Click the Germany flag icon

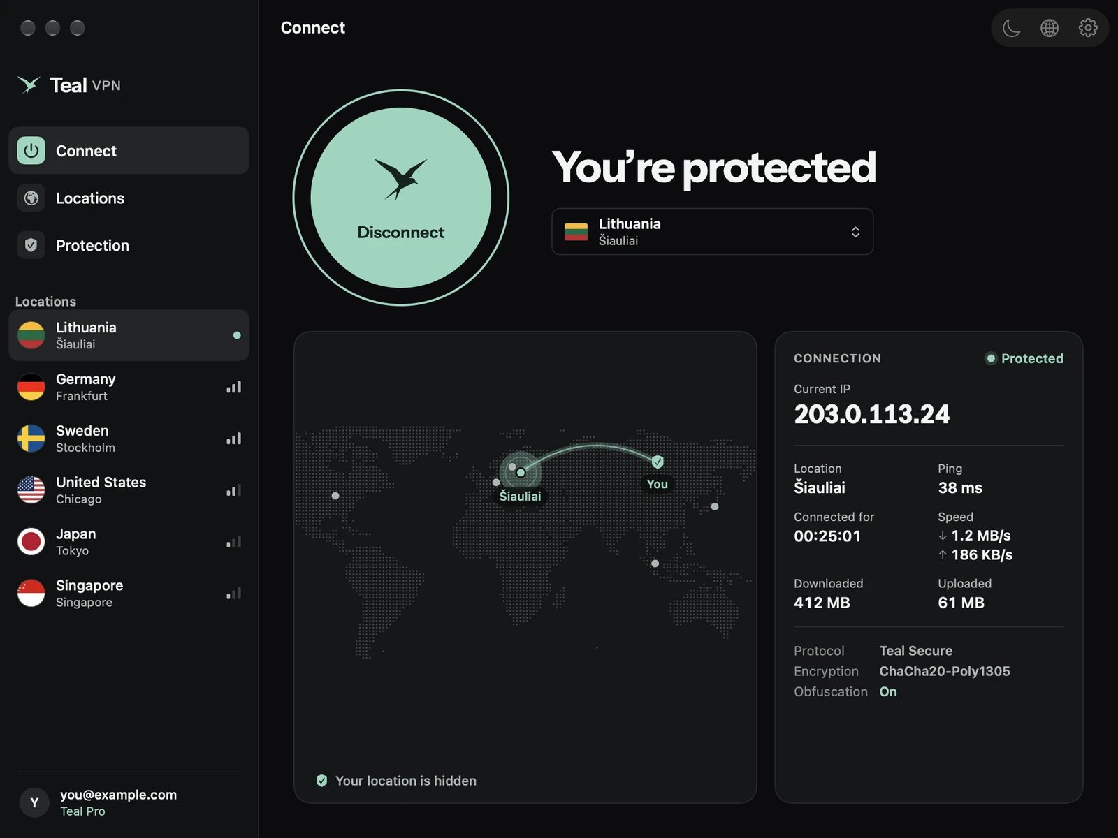pyautogui.click(x=31, y=387)
